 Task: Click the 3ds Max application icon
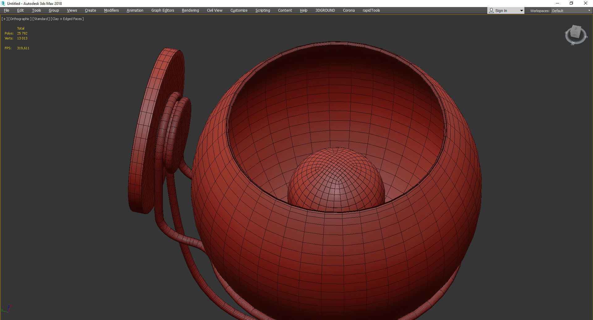pos(3,3)
